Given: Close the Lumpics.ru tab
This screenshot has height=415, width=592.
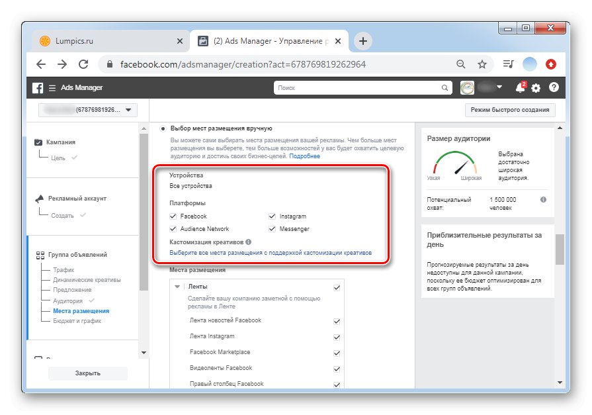Looking at the screenshot, I should point(180,41).
